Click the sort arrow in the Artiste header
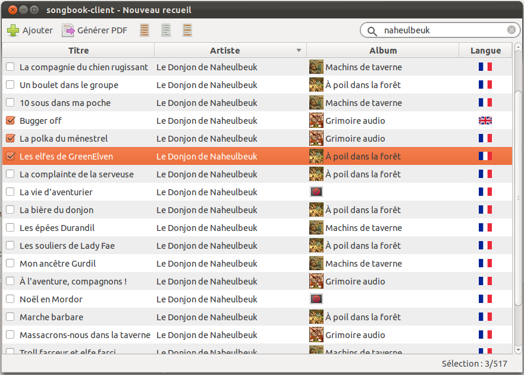 click(x=299, y=51)
